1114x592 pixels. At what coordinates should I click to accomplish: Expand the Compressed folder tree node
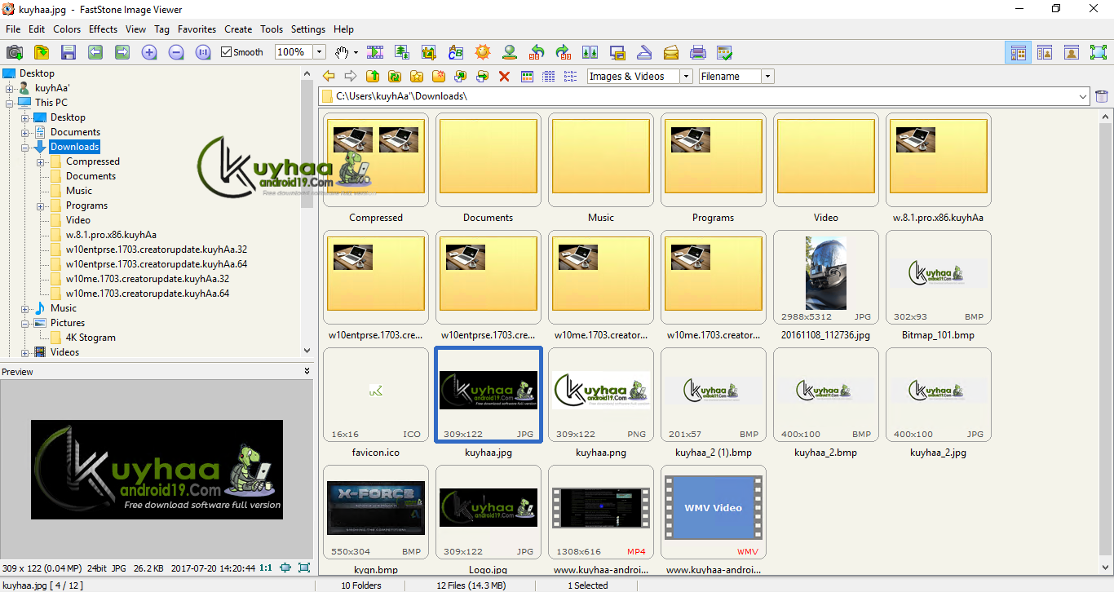pos(41,162)
